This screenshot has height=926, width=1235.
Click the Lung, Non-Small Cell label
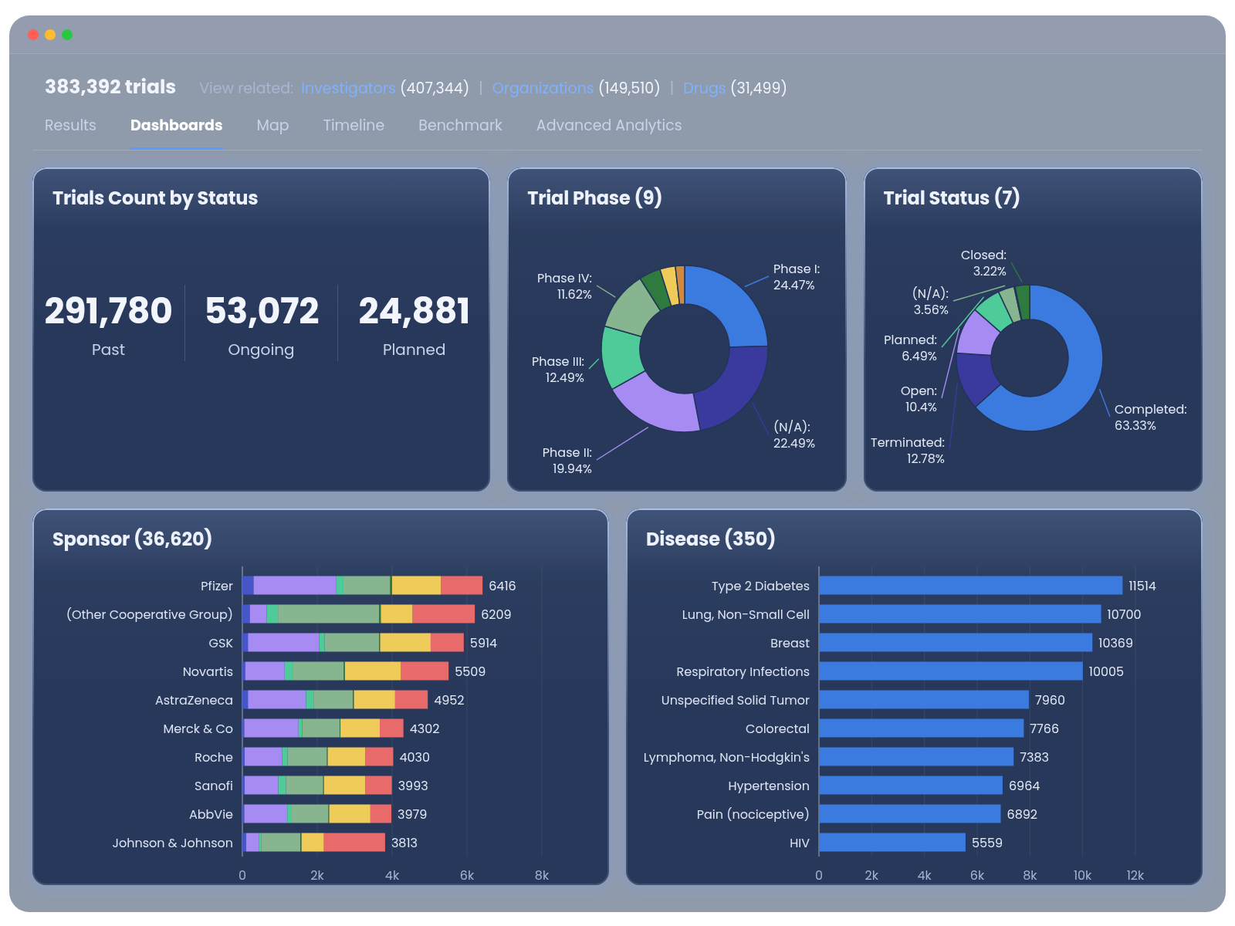746,614
